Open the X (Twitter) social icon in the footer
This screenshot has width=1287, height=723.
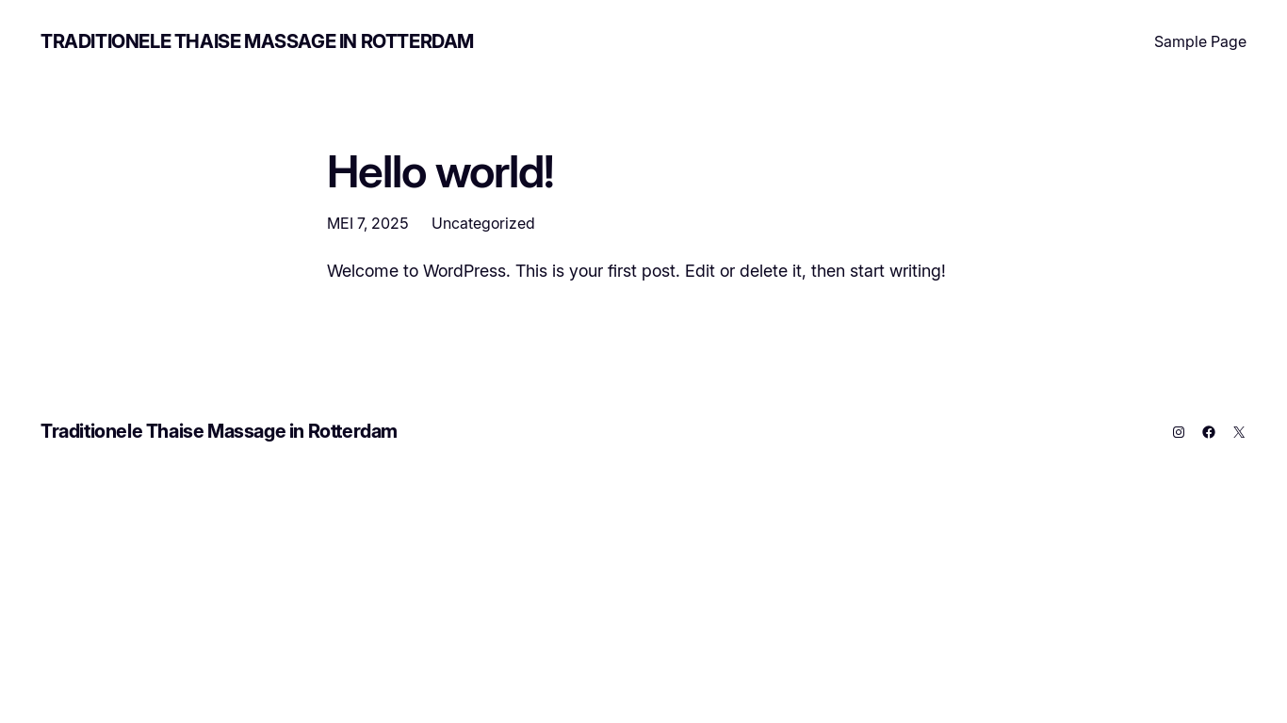point(1239,432)
